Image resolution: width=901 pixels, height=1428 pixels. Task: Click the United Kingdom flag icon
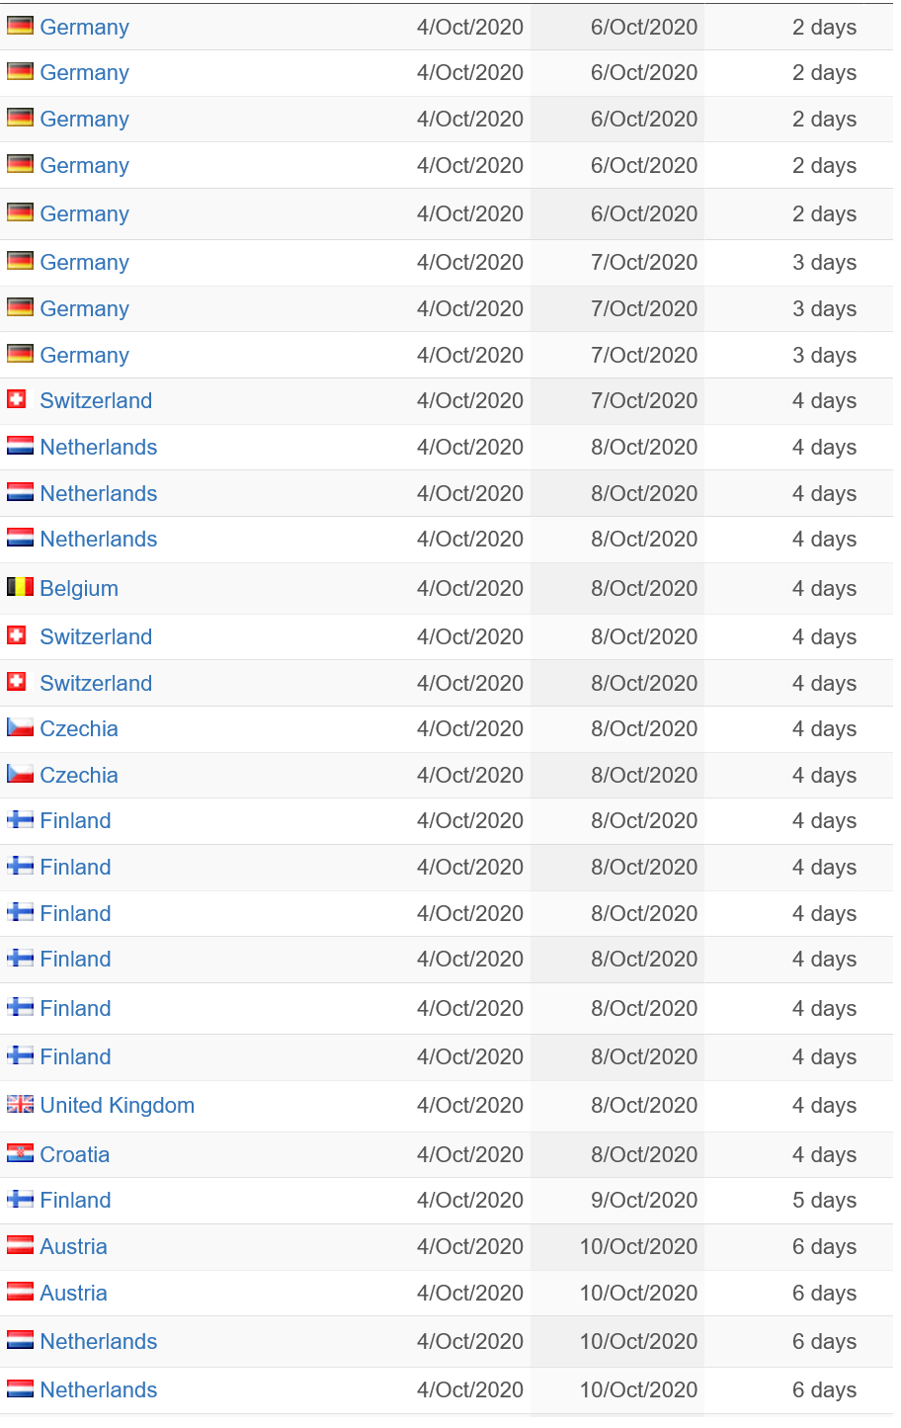[20, 1104]
